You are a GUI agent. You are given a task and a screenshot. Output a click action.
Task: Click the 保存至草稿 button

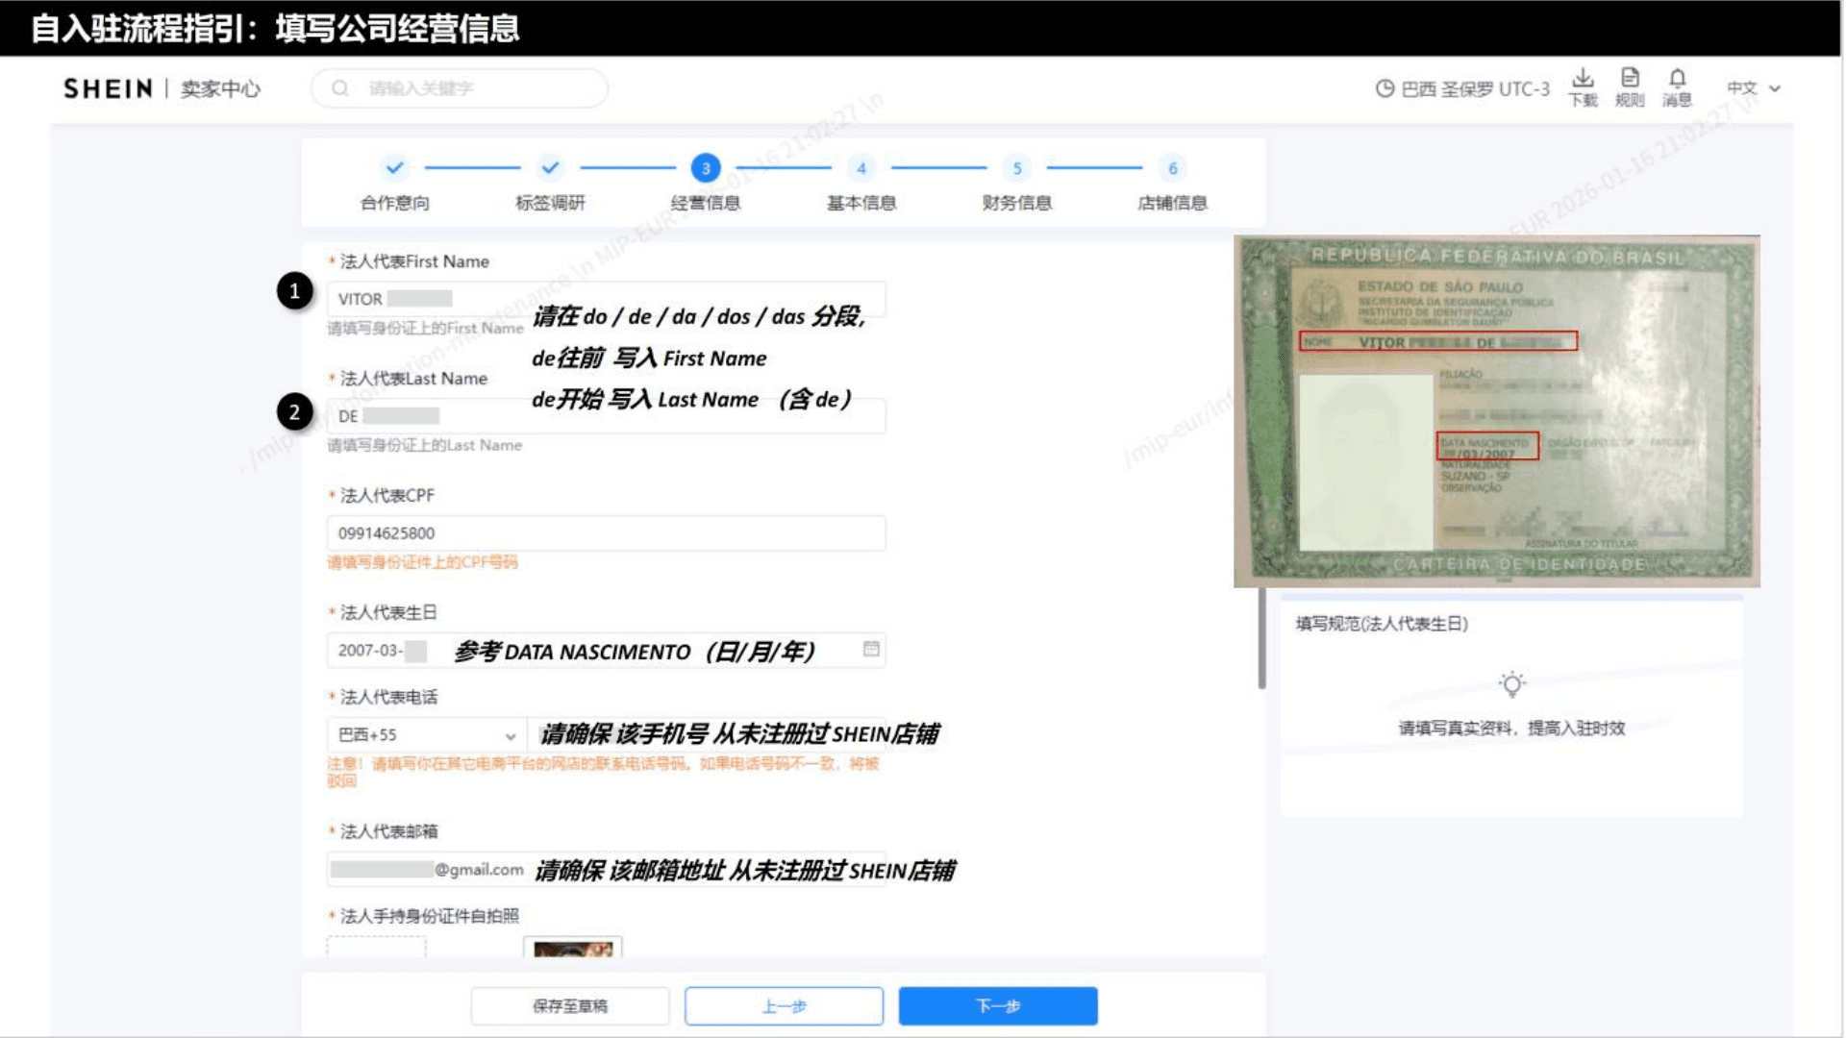pos(570,1006)
